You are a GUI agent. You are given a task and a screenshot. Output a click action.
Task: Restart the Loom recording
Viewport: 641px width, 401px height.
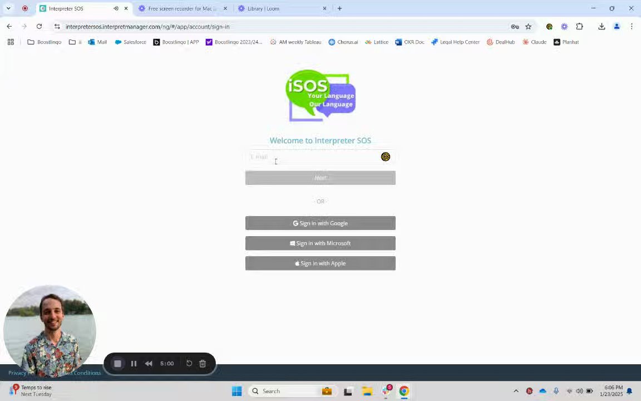189,363
